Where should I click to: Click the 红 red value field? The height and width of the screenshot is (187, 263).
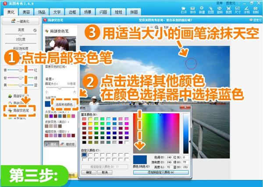click(x=185, y=158)
